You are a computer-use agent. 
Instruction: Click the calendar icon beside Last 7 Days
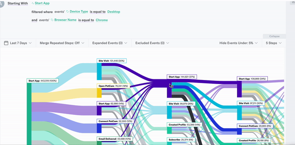point(6,43)
